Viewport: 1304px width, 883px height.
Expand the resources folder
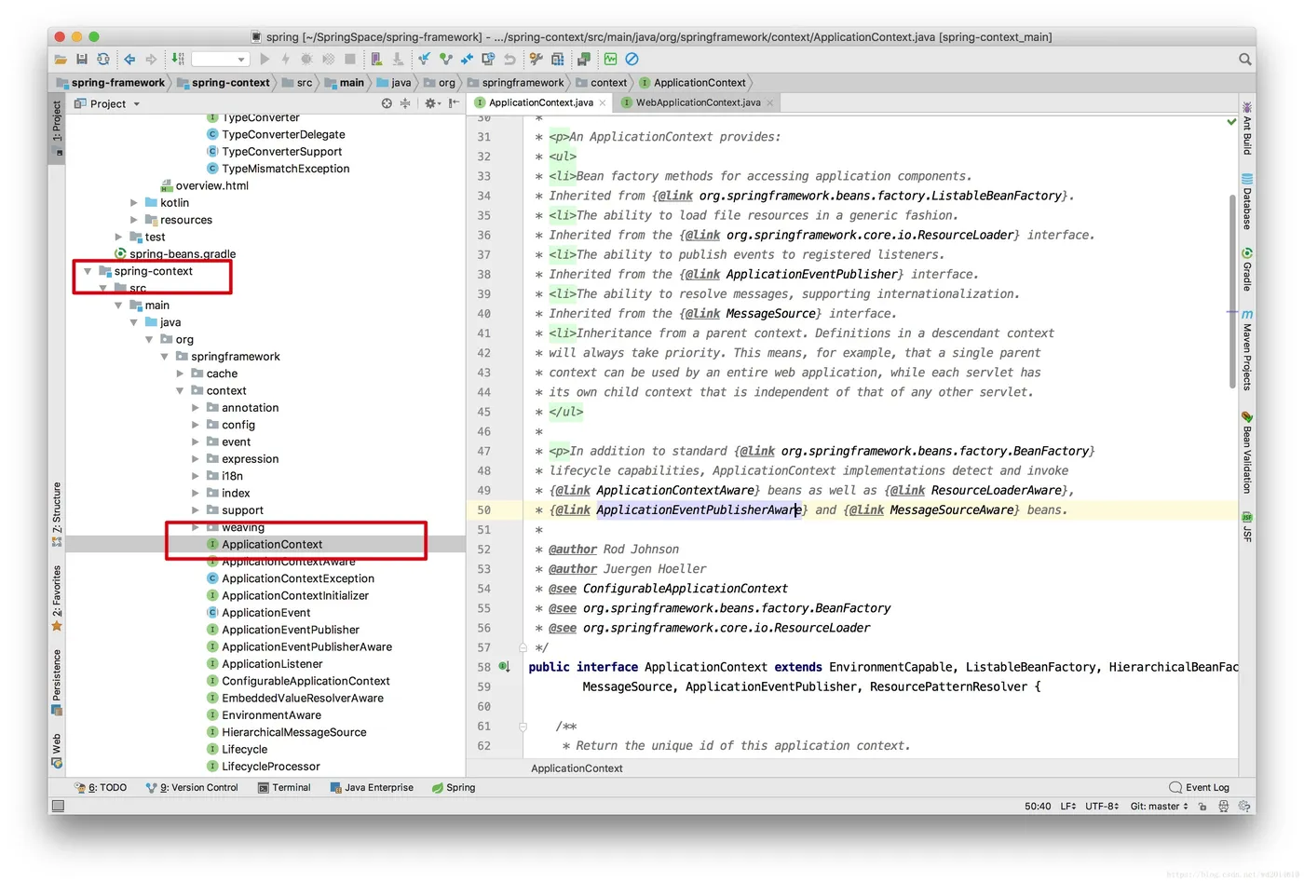(x=134, y=220)
